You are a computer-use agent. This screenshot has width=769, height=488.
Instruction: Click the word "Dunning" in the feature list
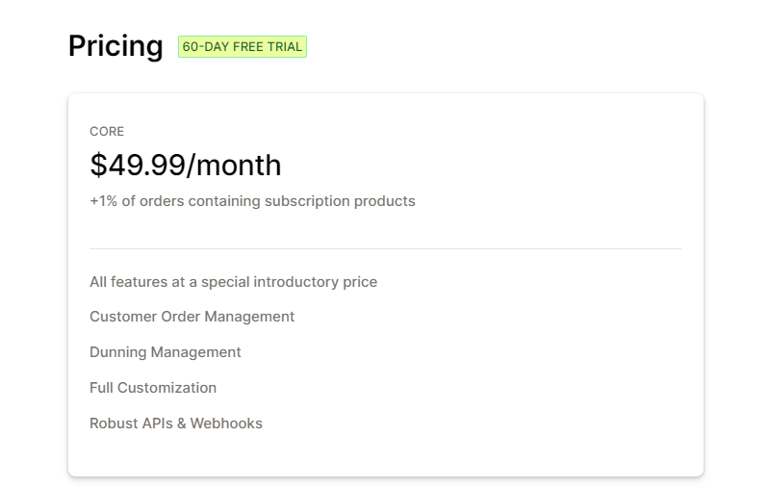point(118,352)
